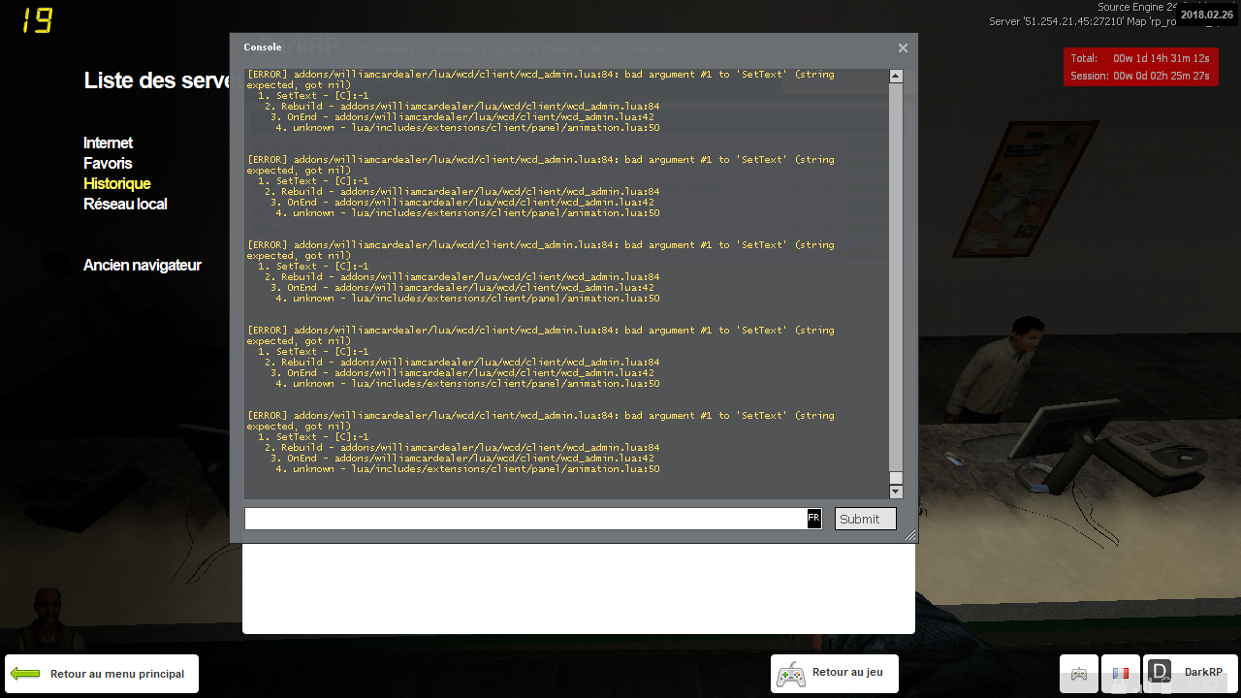
Task: Click the green back arrow icon
Action: pyautogui.click(x=26, y=674)
